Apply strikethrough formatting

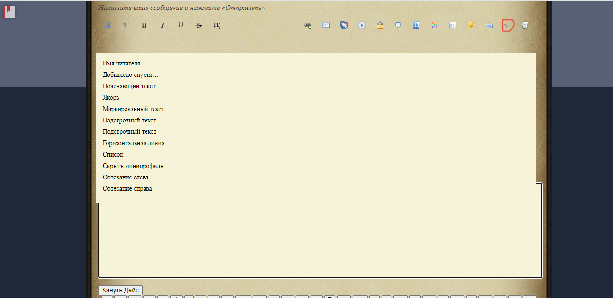click(x=199, y=26)
